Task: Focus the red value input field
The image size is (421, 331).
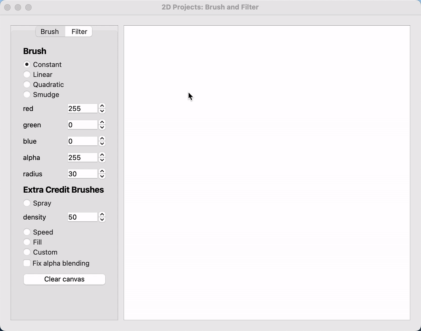Action: (x=82, y=108)
